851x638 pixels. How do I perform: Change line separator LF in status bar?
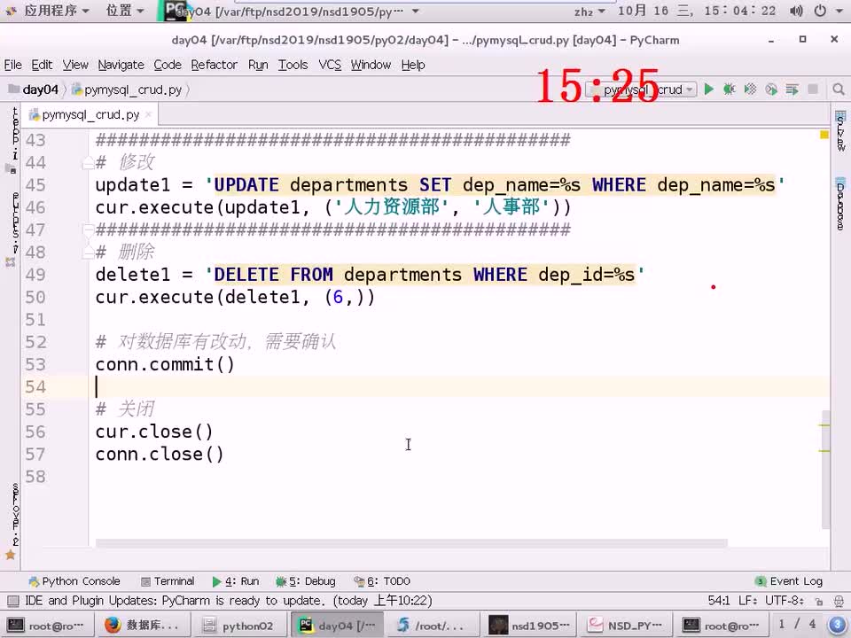click(748, 601)
